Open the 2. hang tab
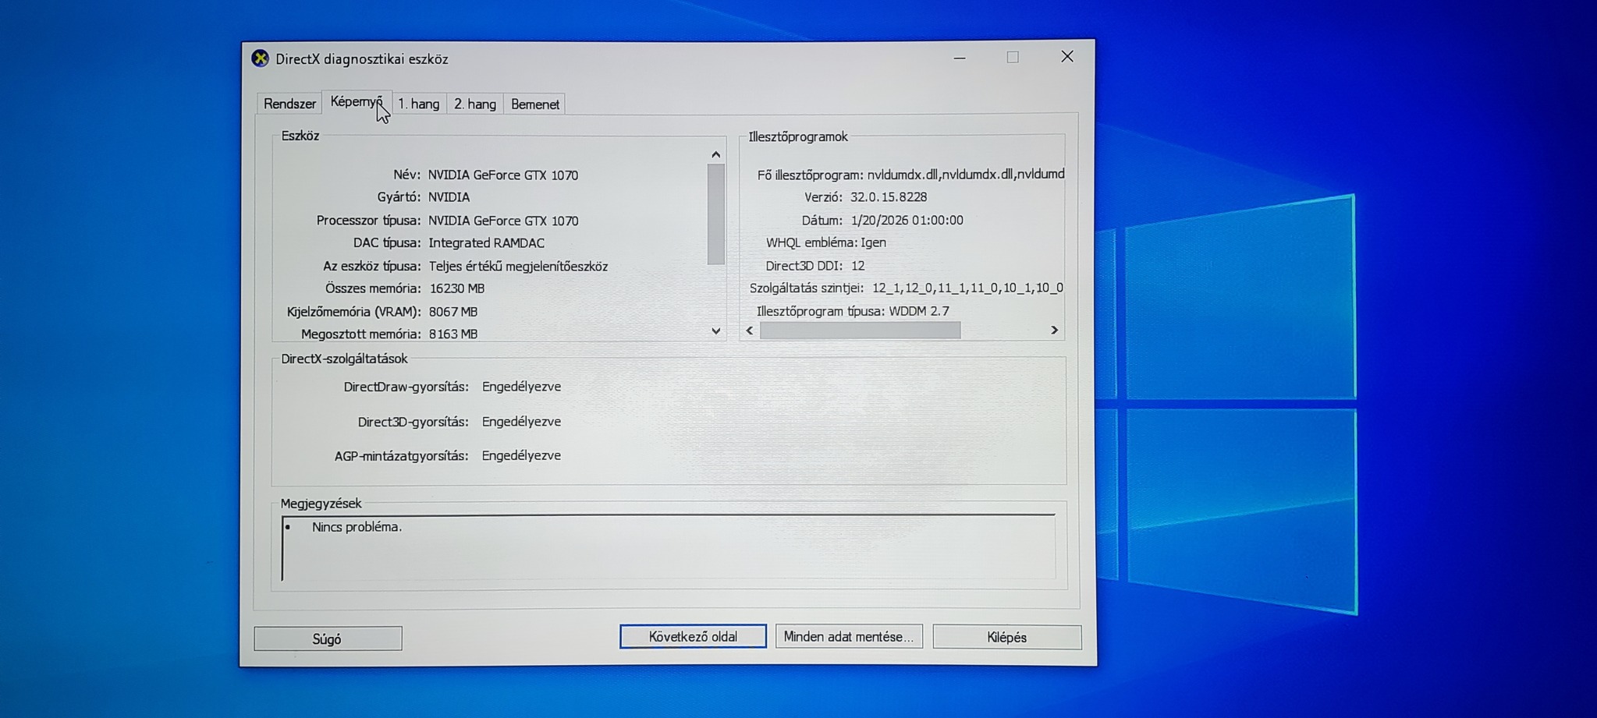The height and width of the screenshot is (718, 1597). [x=475, y=104]
